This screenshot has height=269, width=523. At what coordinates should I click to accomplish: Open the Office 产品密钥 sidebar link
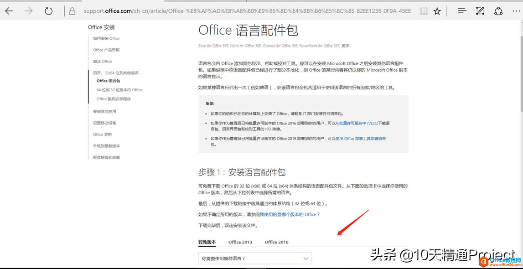click(x=106, y=50)
